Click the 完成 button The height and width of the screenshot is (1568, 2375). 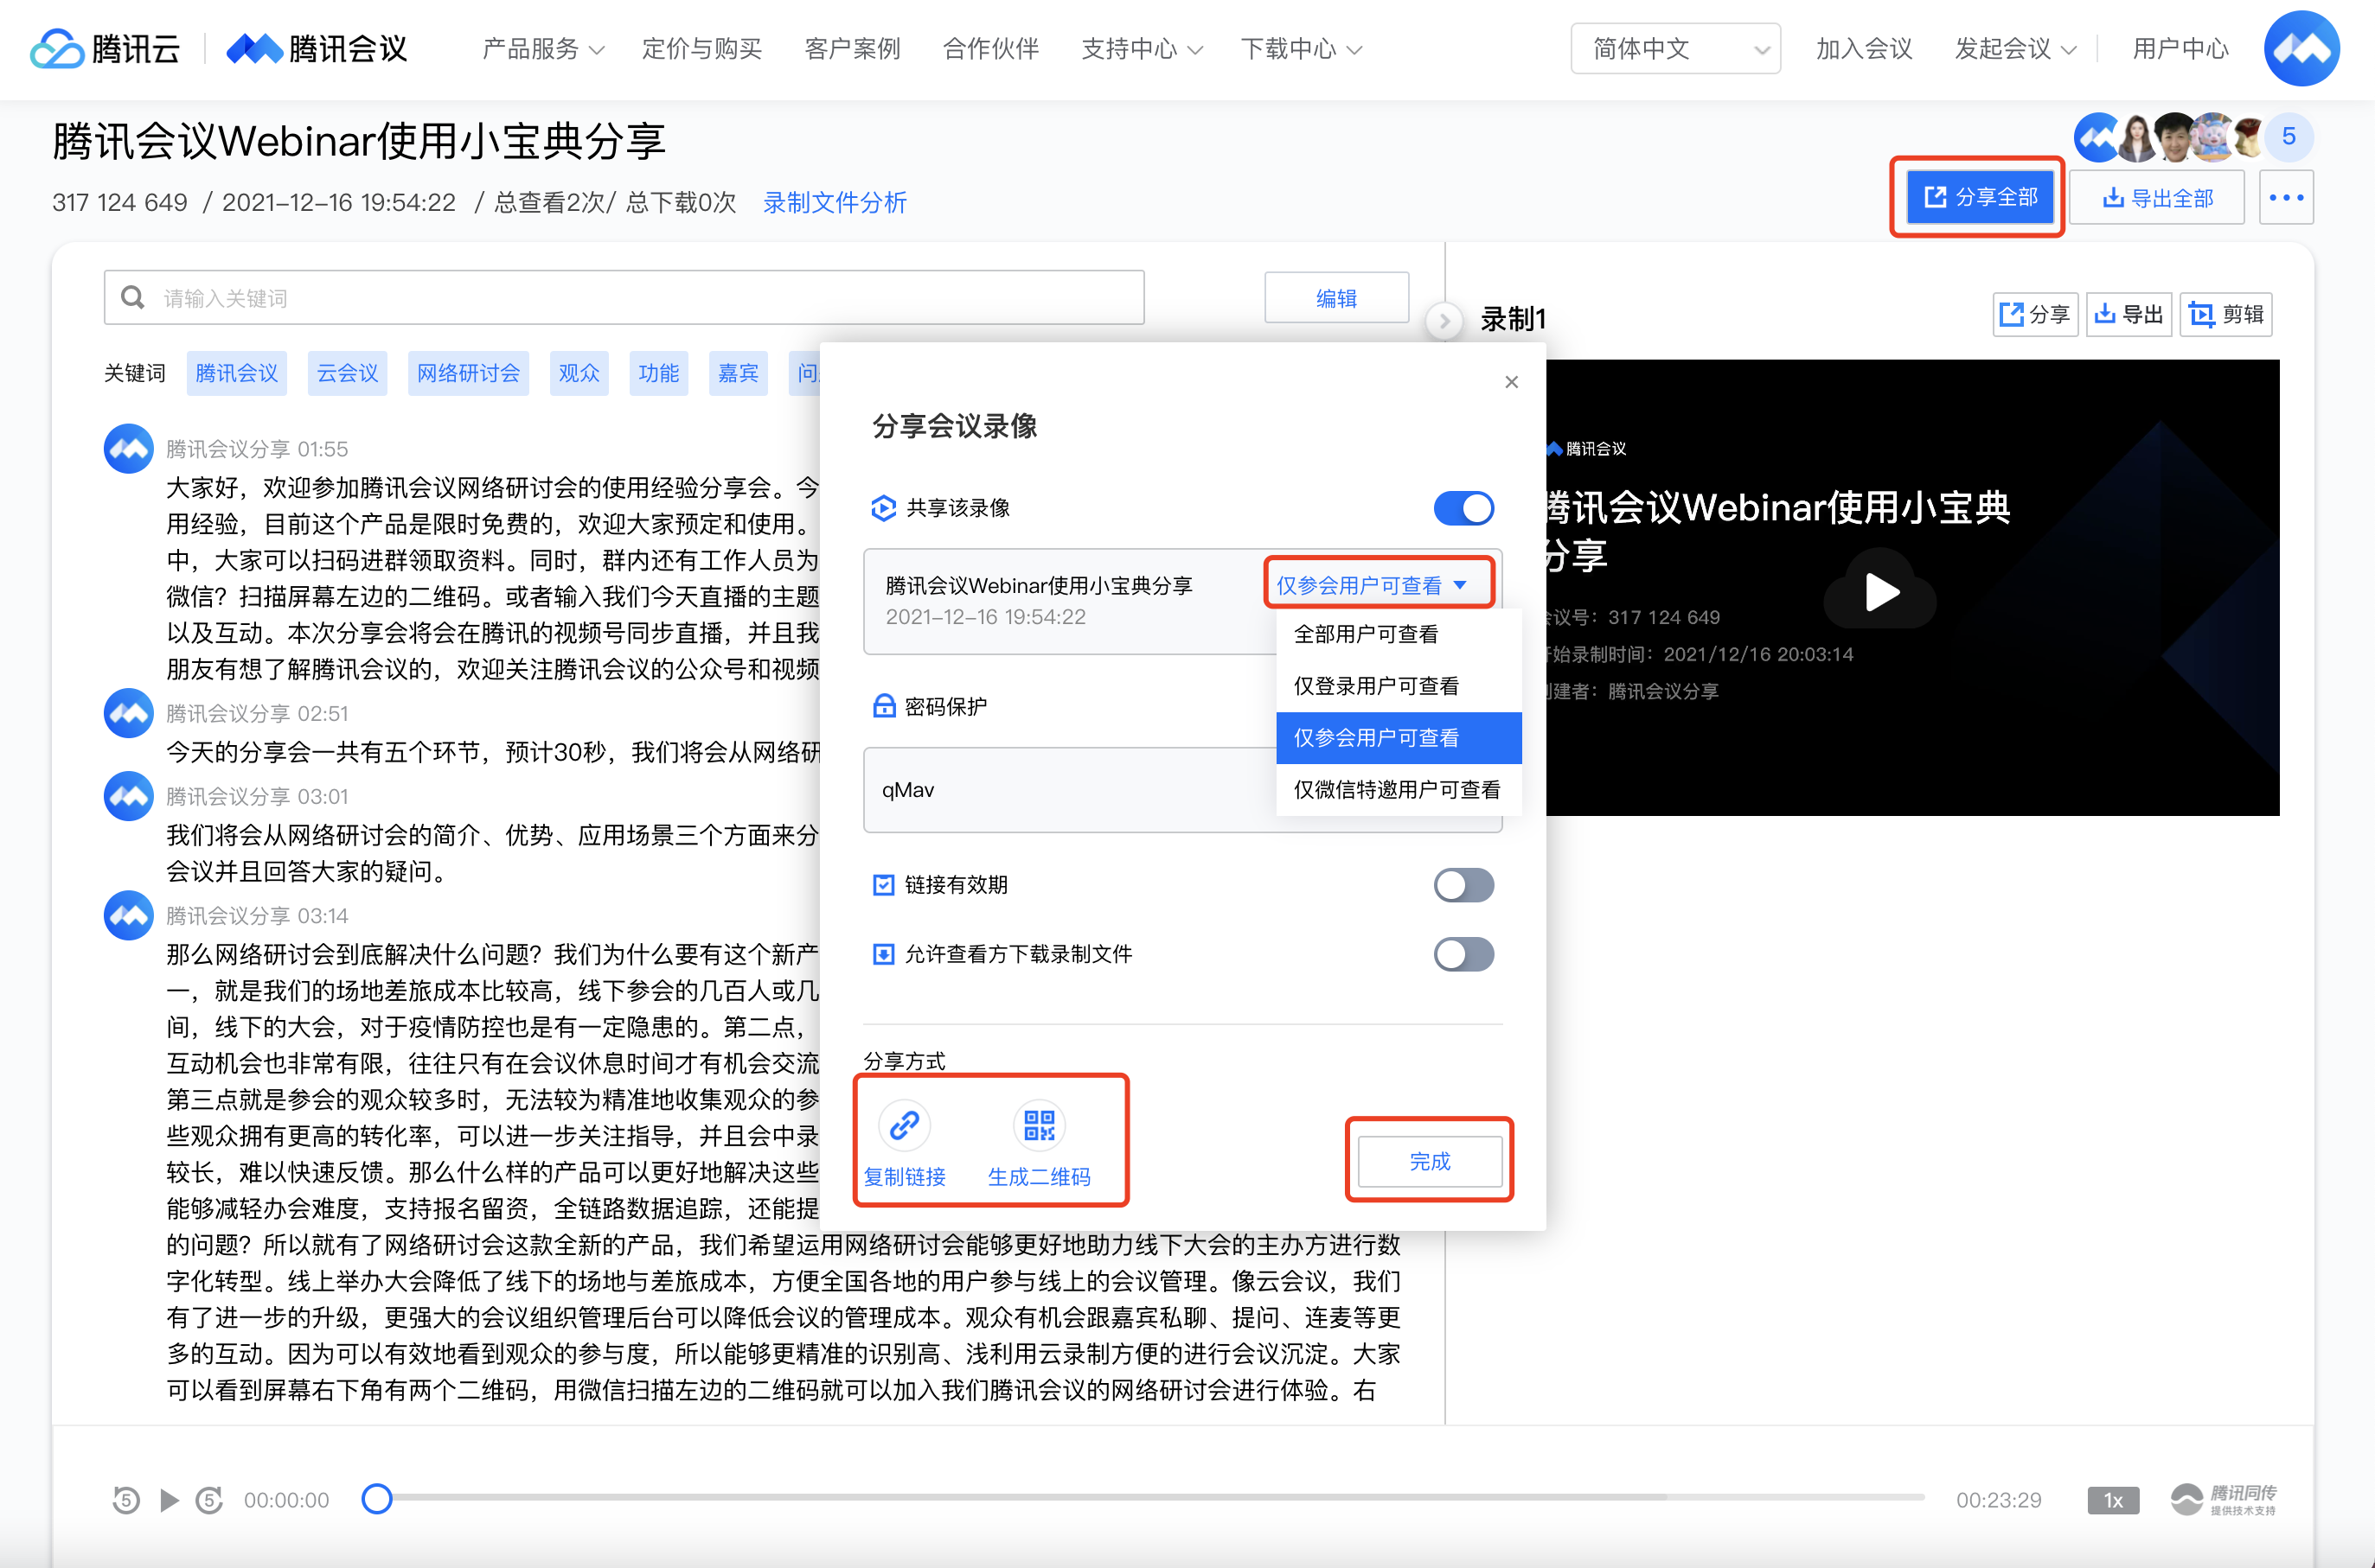[x=1430, y=1161]
